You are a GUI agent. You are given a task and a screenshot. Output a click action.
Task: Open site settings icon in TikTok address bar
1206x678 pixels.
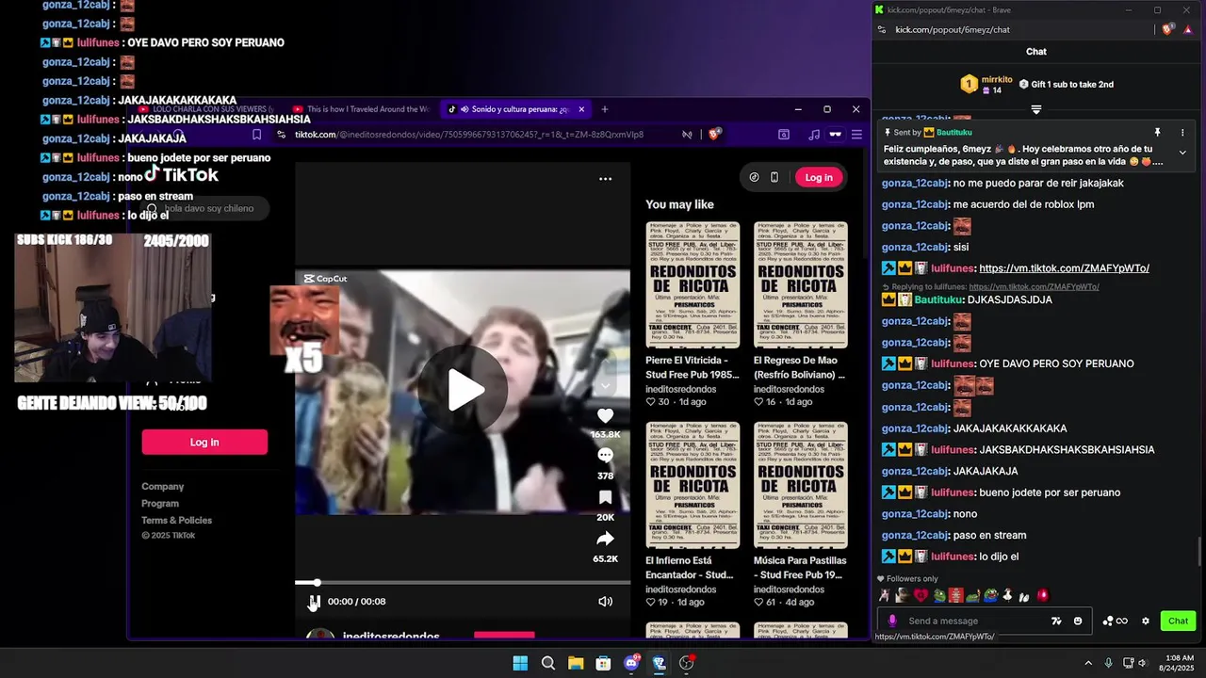pos(281,135)
